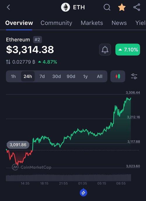Open the Markets tab
146x201 pixels.
92,23
